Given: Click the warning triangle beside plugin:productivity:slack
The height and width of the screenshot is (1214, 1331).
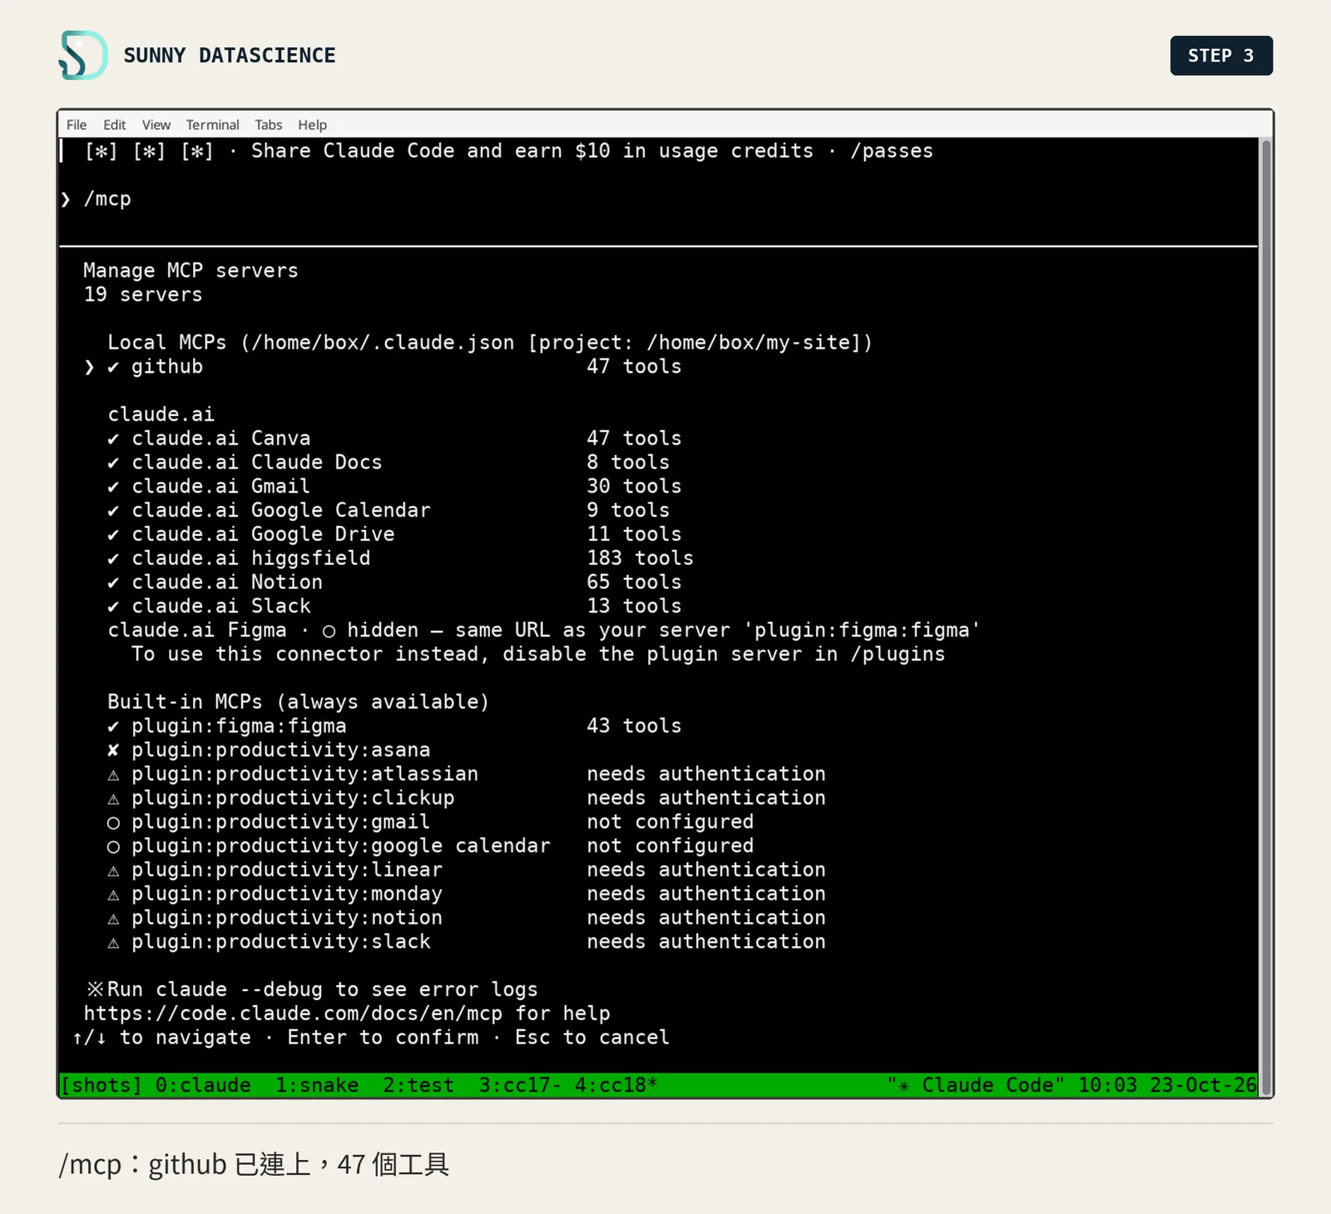Looking at the screenshot, I should [x=113, y=943].
